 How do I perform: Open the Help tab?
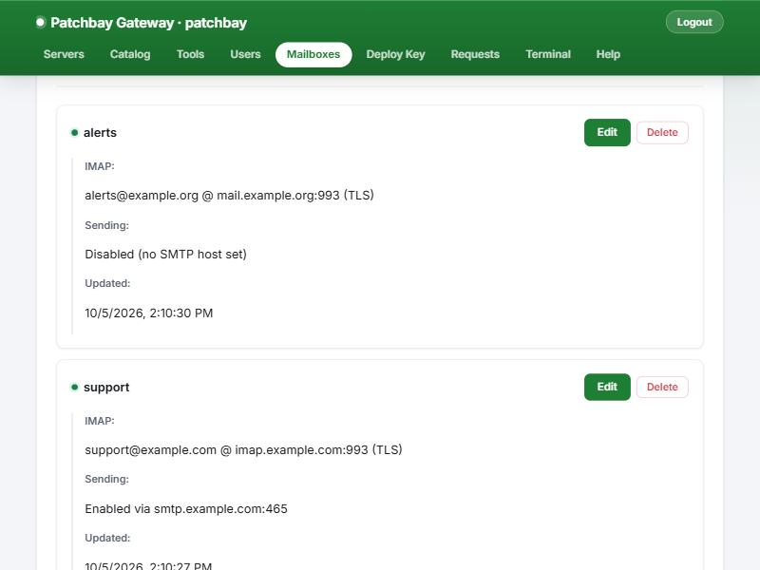tap(608, 54)
